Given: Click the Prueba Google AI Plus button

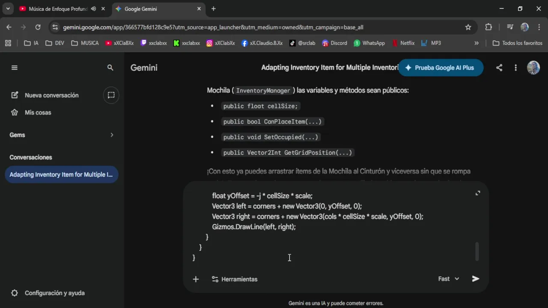Looking at the screenshot, I should (441, 68).
